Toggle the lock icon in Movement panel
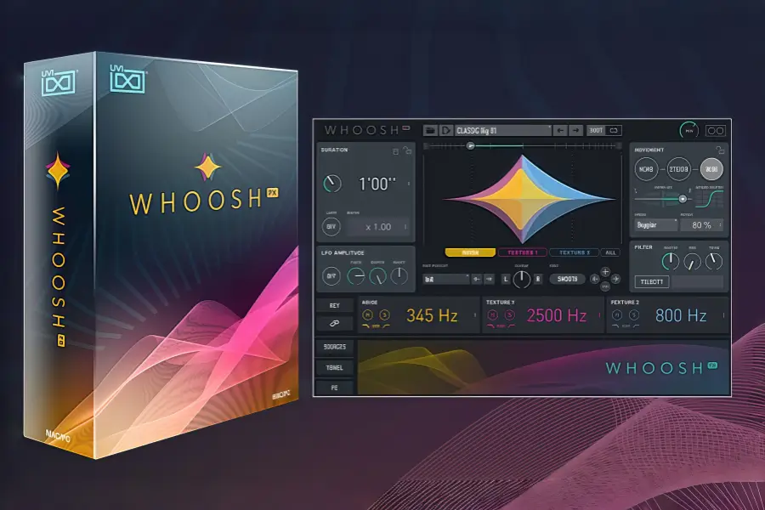The width and height of the screenshot is (765, 510). [720, 150]
